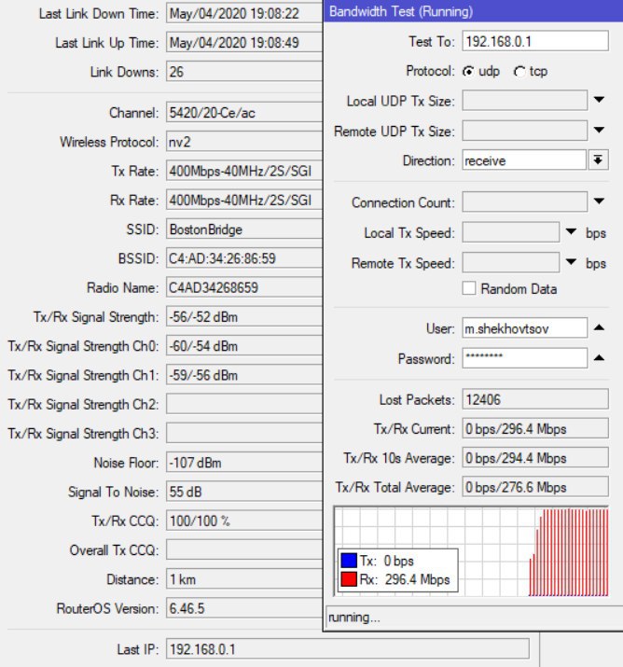Click the Local UDP Tx Size field
The image size is (623, 667).
tap(525, 101)
